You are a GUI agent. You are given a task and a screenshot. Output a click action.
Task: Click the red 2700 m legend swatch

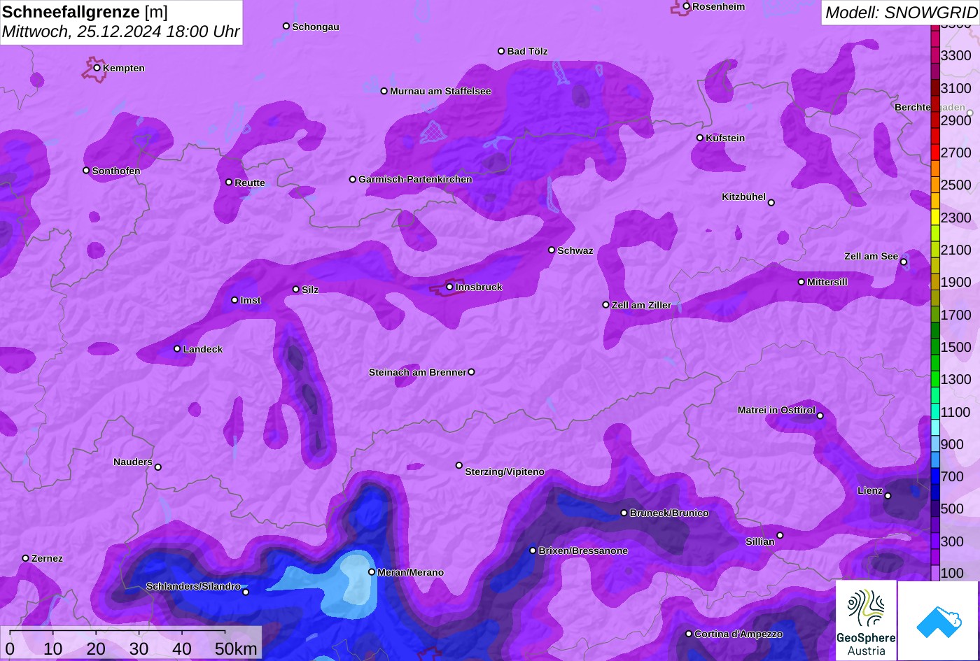935,152
